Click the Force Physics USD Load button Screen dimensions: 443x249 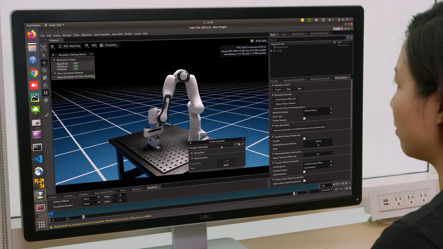(x=286, y=99)
